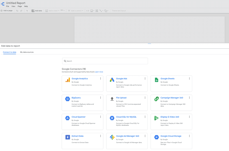Click the File Upload arrow icon
This screenshot has width=229, height=151.
click(112, 99)
